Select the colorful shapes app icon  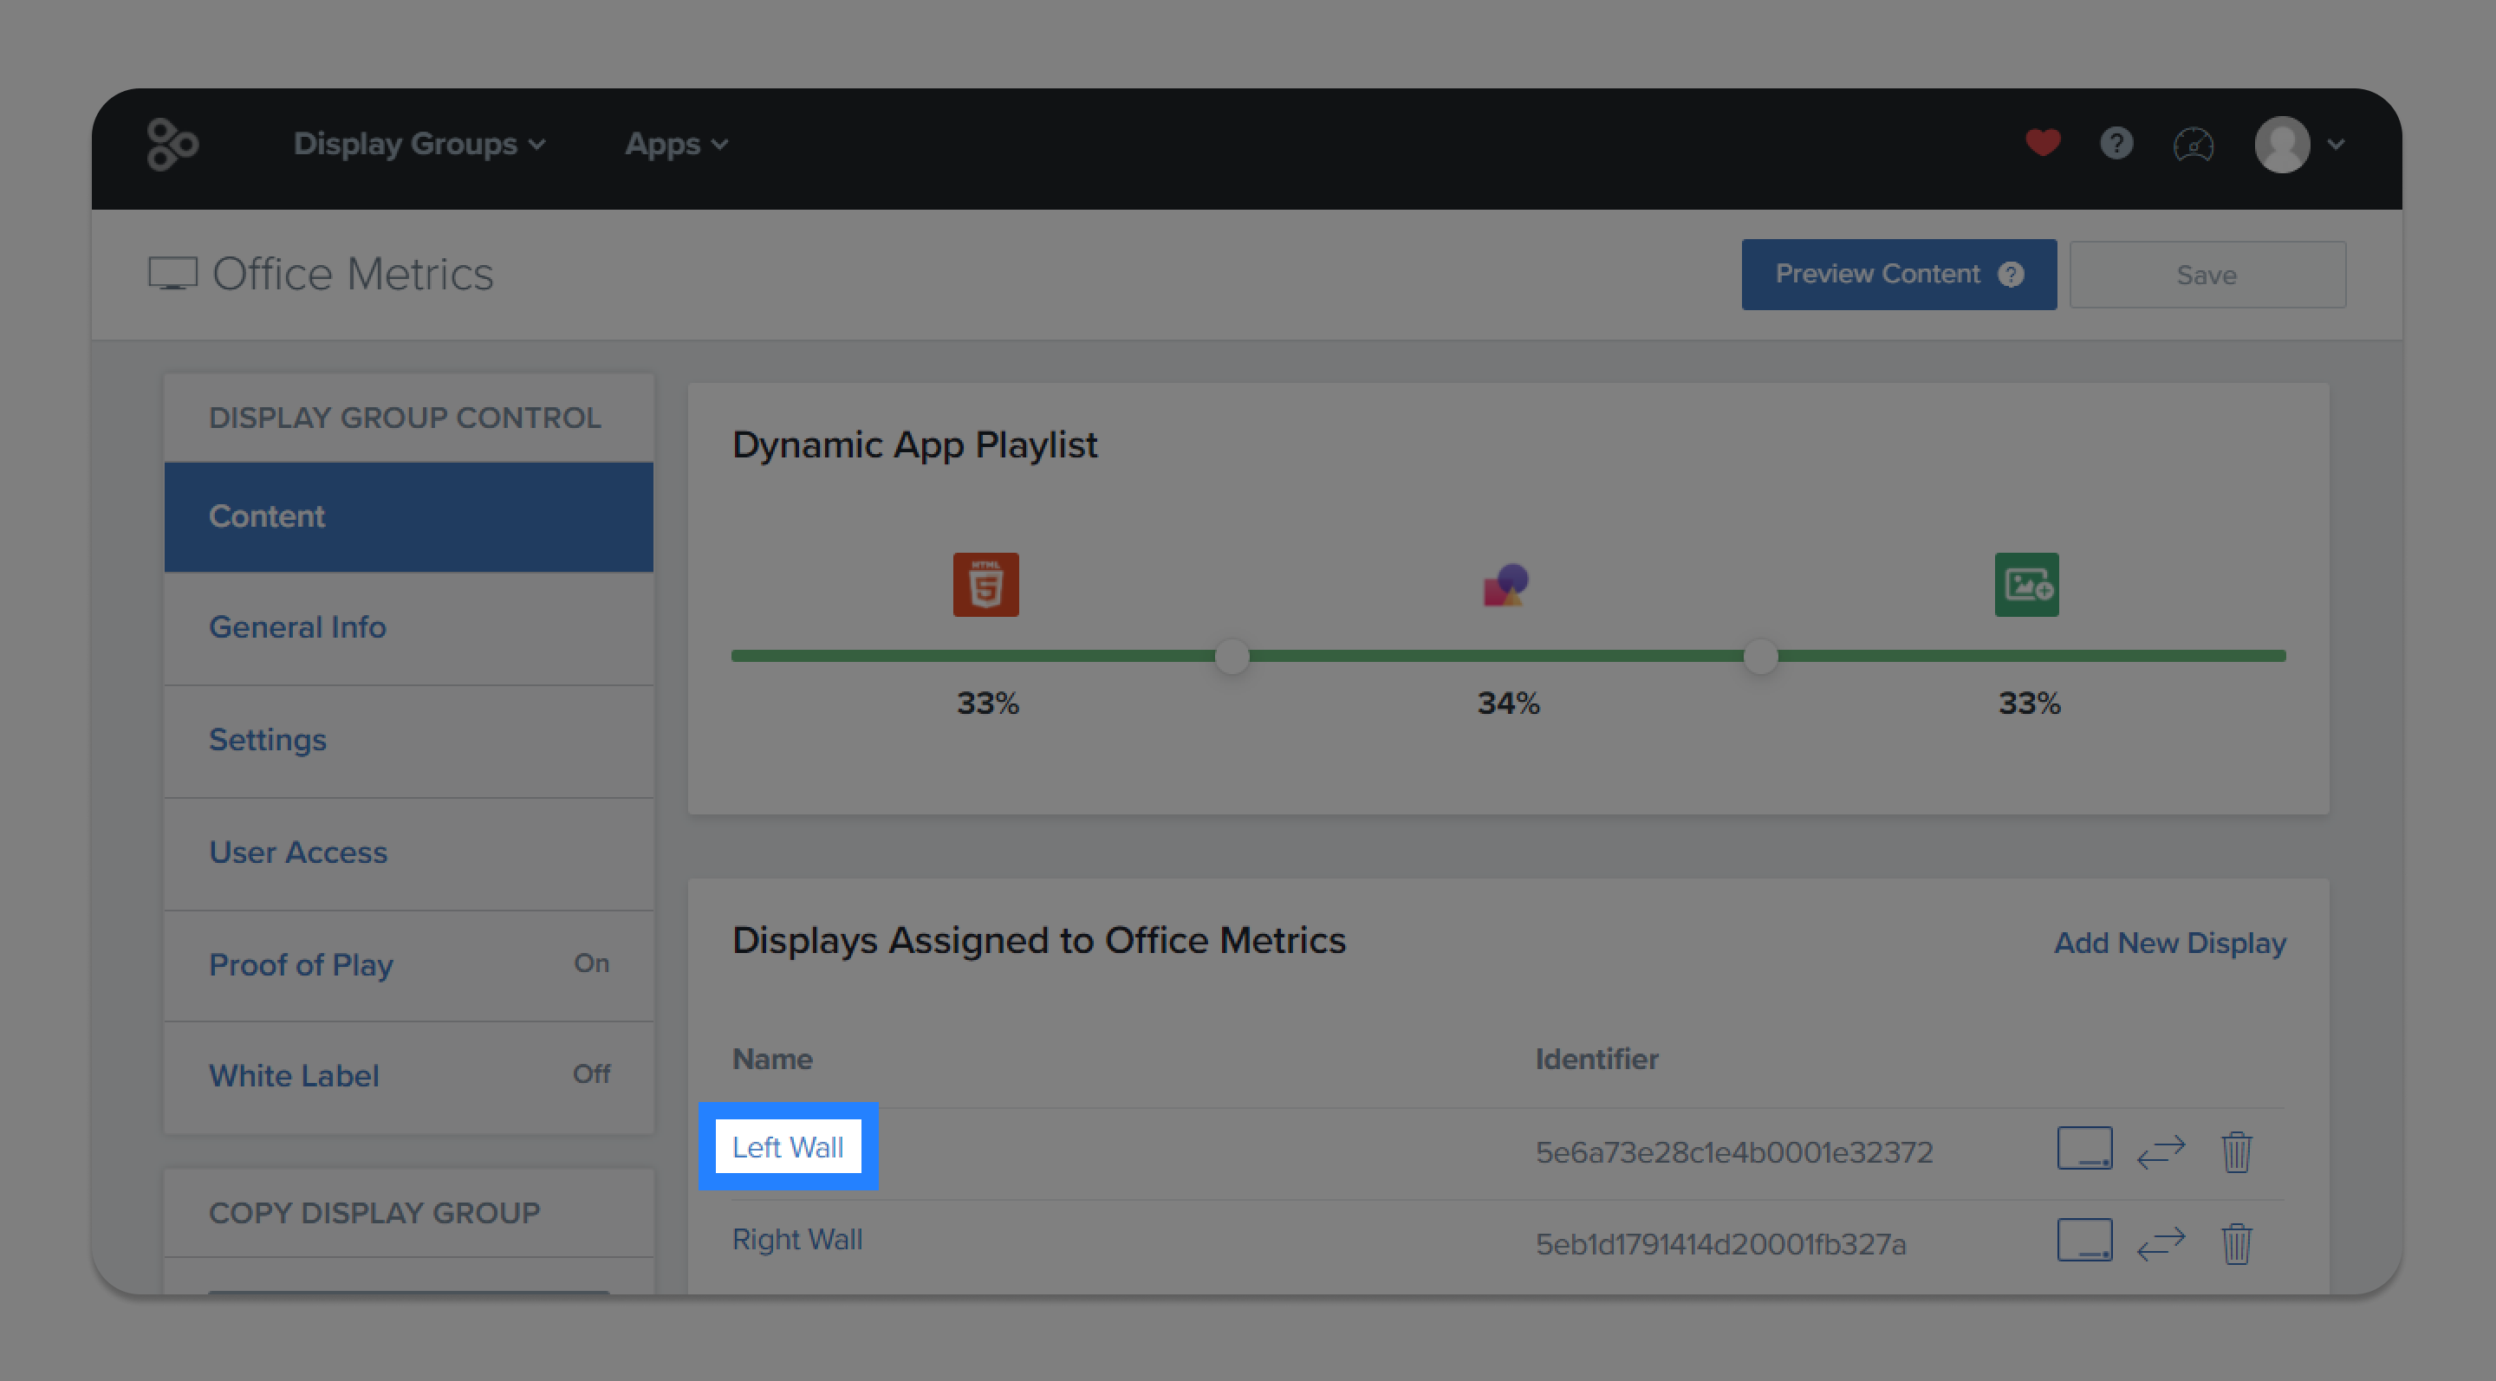pos(1507,585)
